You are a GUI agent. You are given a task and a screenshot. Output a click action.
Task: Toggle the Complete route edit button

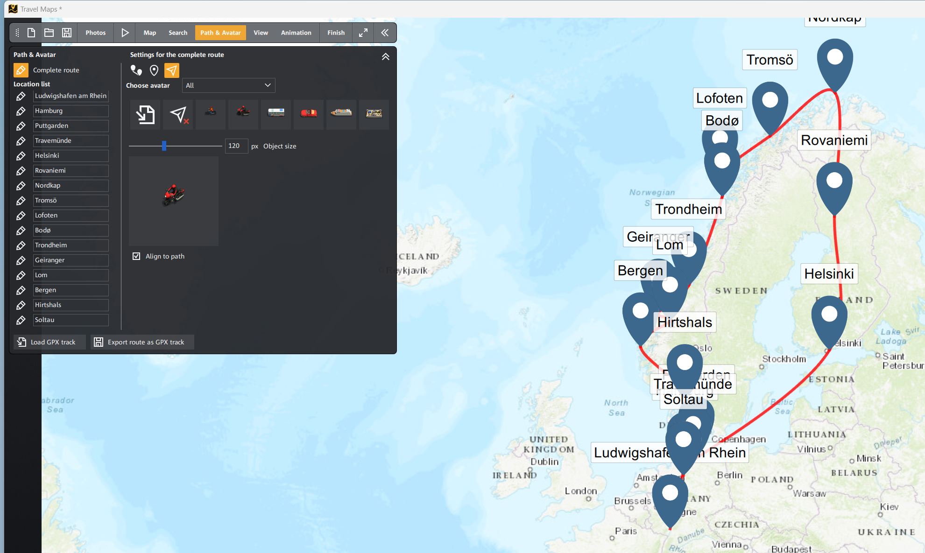click(21, 70)
